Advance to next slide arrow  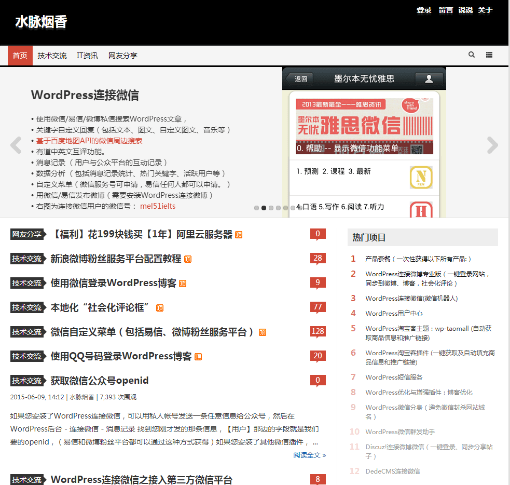tap(492, 145)
